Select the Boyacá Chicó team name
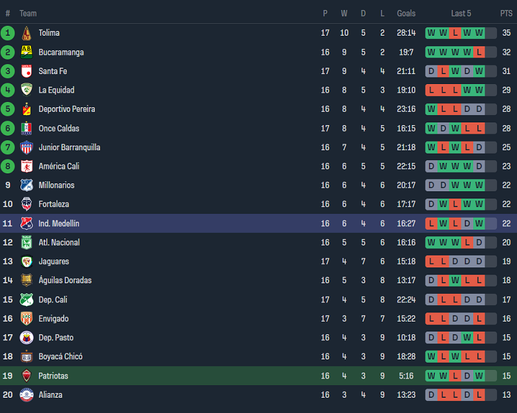Viewport: 517px width, 413px height. coord(60,357)
